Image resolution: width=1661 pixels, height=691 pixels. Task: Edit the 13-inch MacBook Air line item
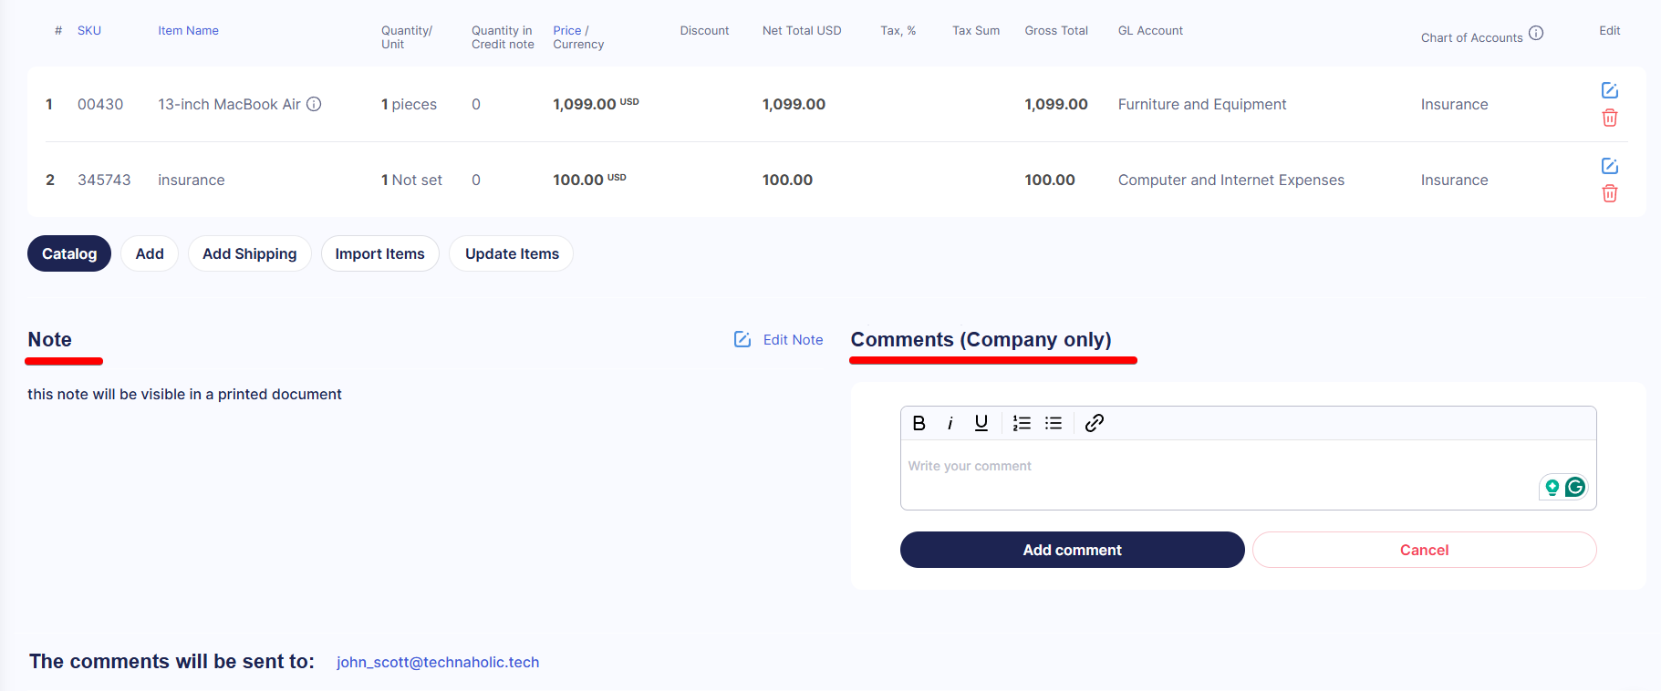pyautogui.click(x=1610, y=90)
